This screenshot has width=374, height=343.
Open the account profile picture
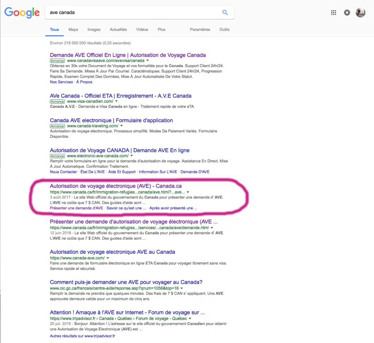tap(360, 13)
